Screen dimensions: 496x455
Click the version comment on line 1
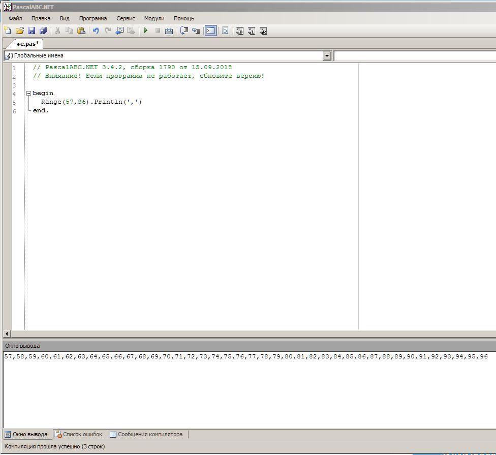pos(132,68)
